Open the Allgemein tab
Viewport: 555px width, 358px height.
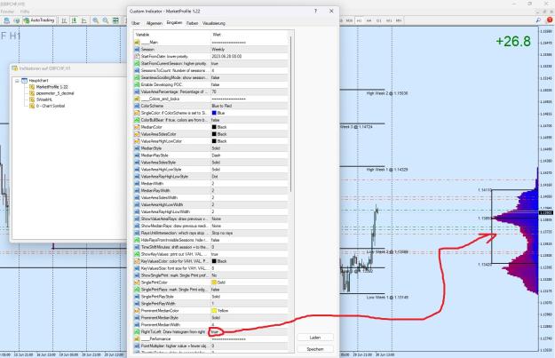(x=154, y=23)
